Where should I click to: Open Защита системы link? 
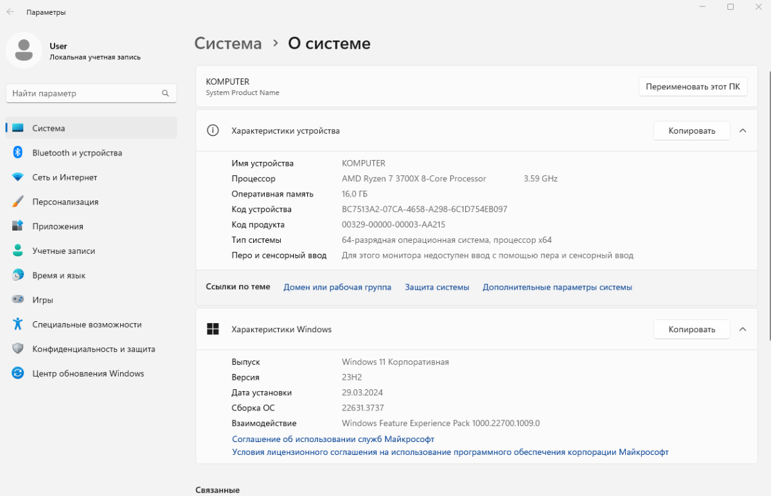[x=437, y=287]
